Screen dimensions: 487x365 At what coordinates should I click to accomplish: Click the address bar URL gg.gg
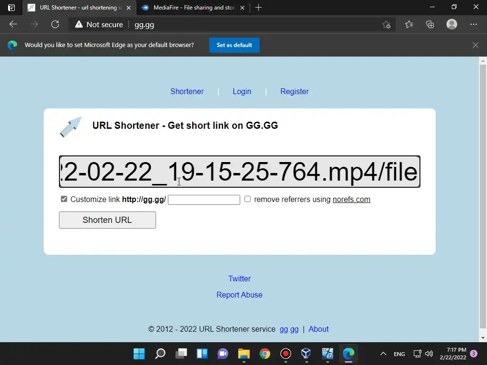tap(144, 25)
